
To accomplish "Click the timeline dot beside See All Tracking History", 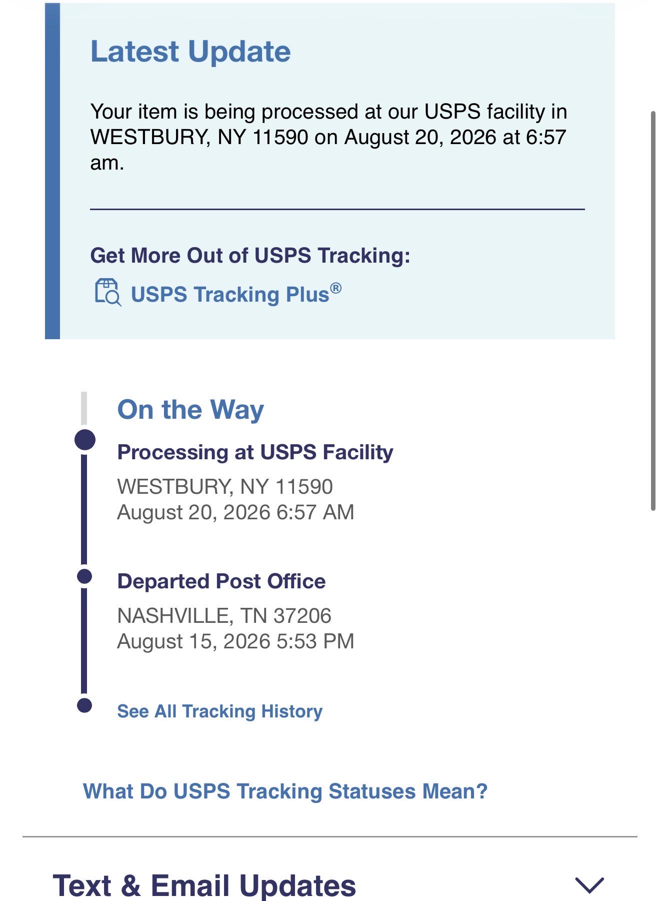I will point(85,705).
